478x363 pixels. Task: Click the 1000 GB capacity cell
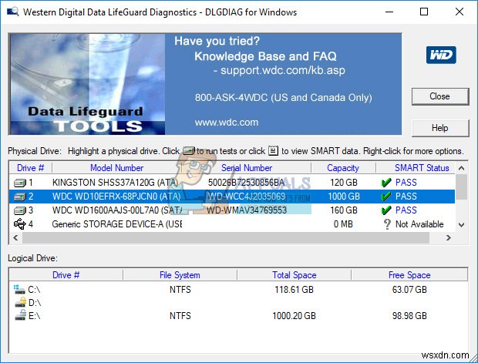point(344,197)
